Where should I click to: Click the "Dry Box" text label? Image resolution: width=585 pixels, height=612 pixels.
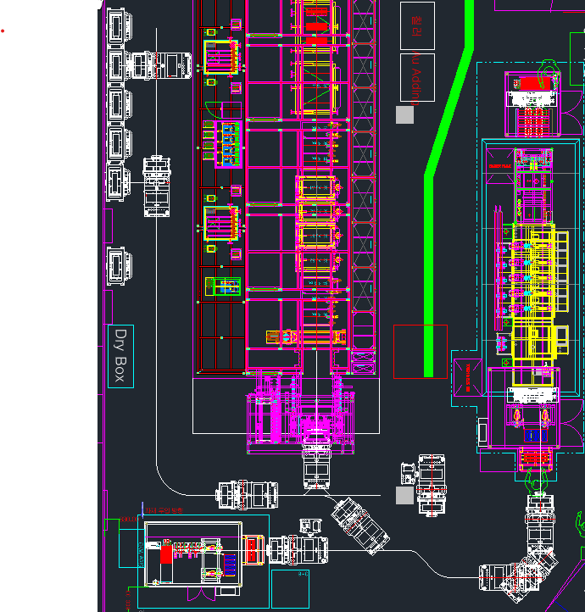point(121,355)
